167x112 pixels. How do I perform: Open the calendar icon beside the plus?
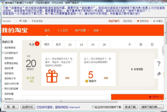click(141, 44)
